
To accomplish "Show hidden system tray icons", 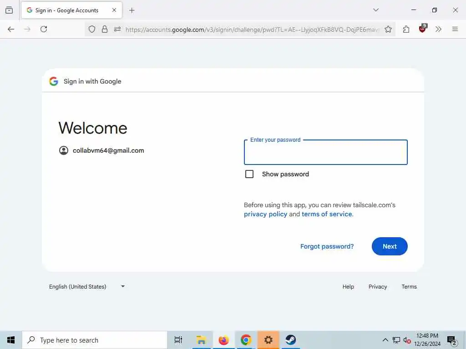I will (x=385, y=340).
